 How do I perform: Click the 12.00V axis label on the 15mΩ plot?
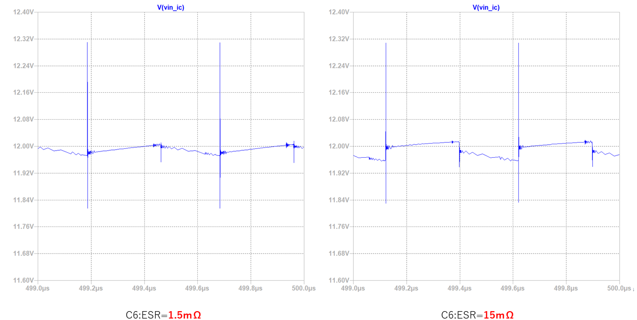(x=339, y=146)
